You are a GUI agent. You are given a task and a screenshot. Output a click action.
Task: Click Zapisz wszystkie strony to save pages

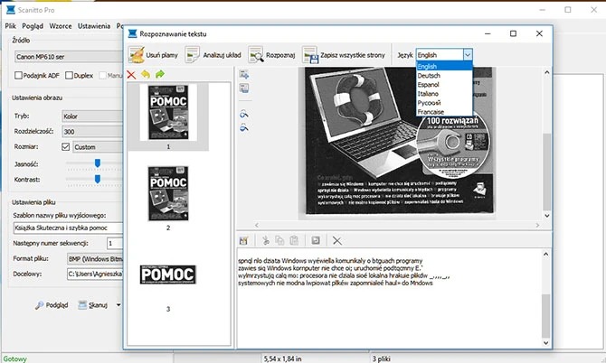point(344,55)
